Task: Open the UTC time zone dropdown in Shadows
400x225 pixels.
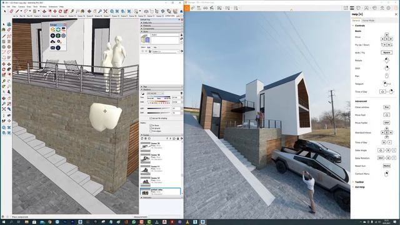Action: (155, 94)
